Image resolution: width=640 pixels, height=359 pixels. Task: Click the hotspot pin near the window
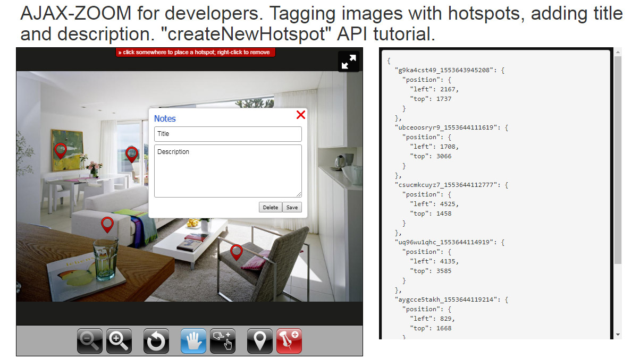click(132, 155)
